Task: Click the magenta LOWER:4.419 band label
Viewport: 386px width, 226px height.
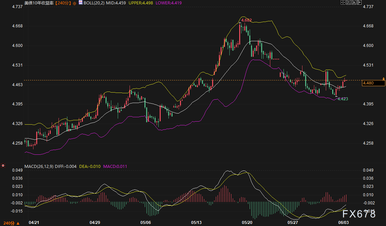Action: [168, 3]
